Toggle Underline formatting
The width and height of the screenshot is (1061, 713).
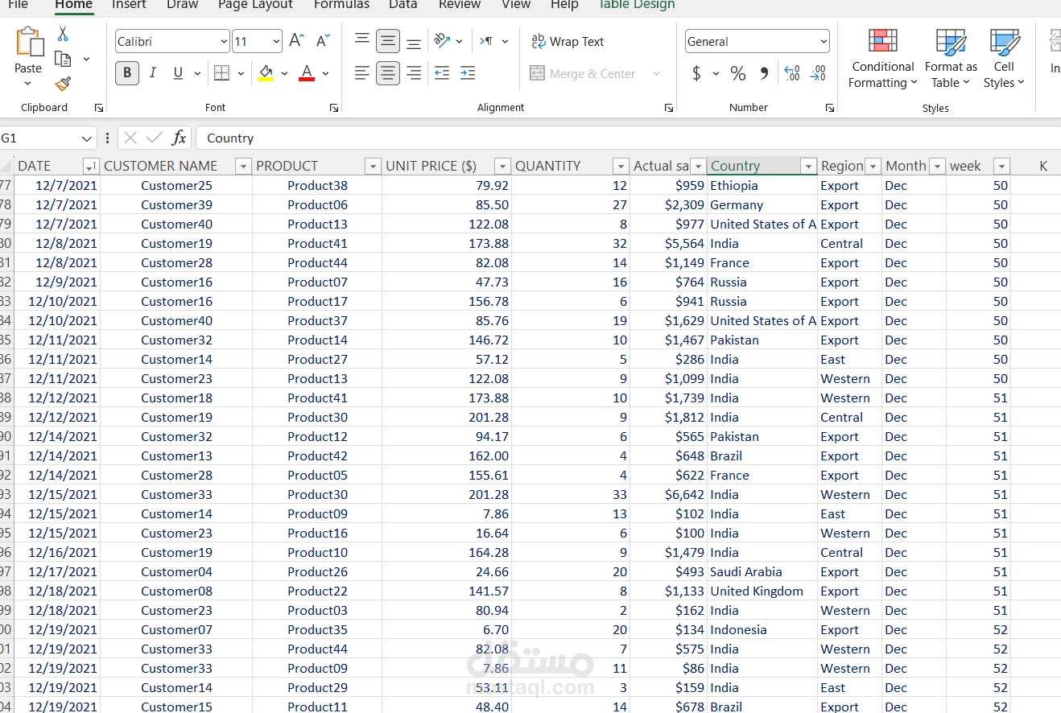pyautogui.click(x=178, y=73)
